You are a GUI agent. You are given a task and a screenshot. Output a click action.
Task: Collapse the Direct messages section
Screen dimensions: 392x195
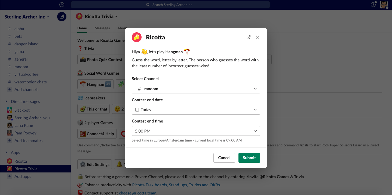point(7,102)
